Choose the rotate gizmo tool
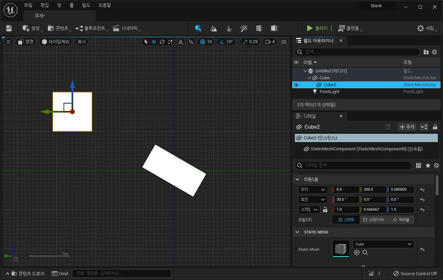443x280 pixels. (x=162, y=42)
